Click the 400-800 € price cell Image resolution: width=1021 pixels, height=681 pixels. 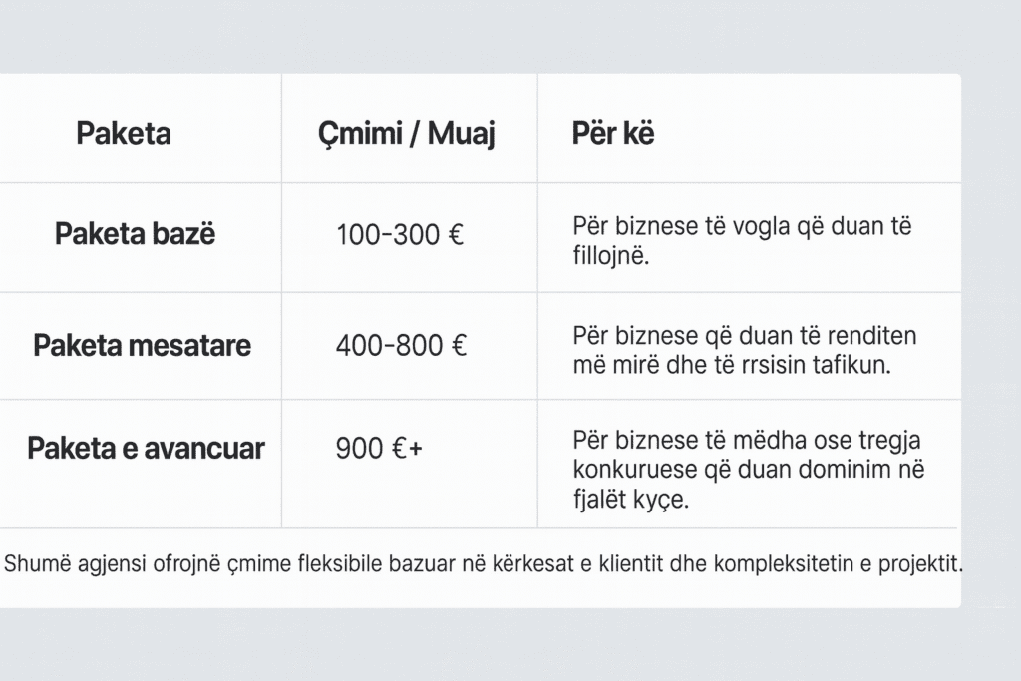(402, 346)
